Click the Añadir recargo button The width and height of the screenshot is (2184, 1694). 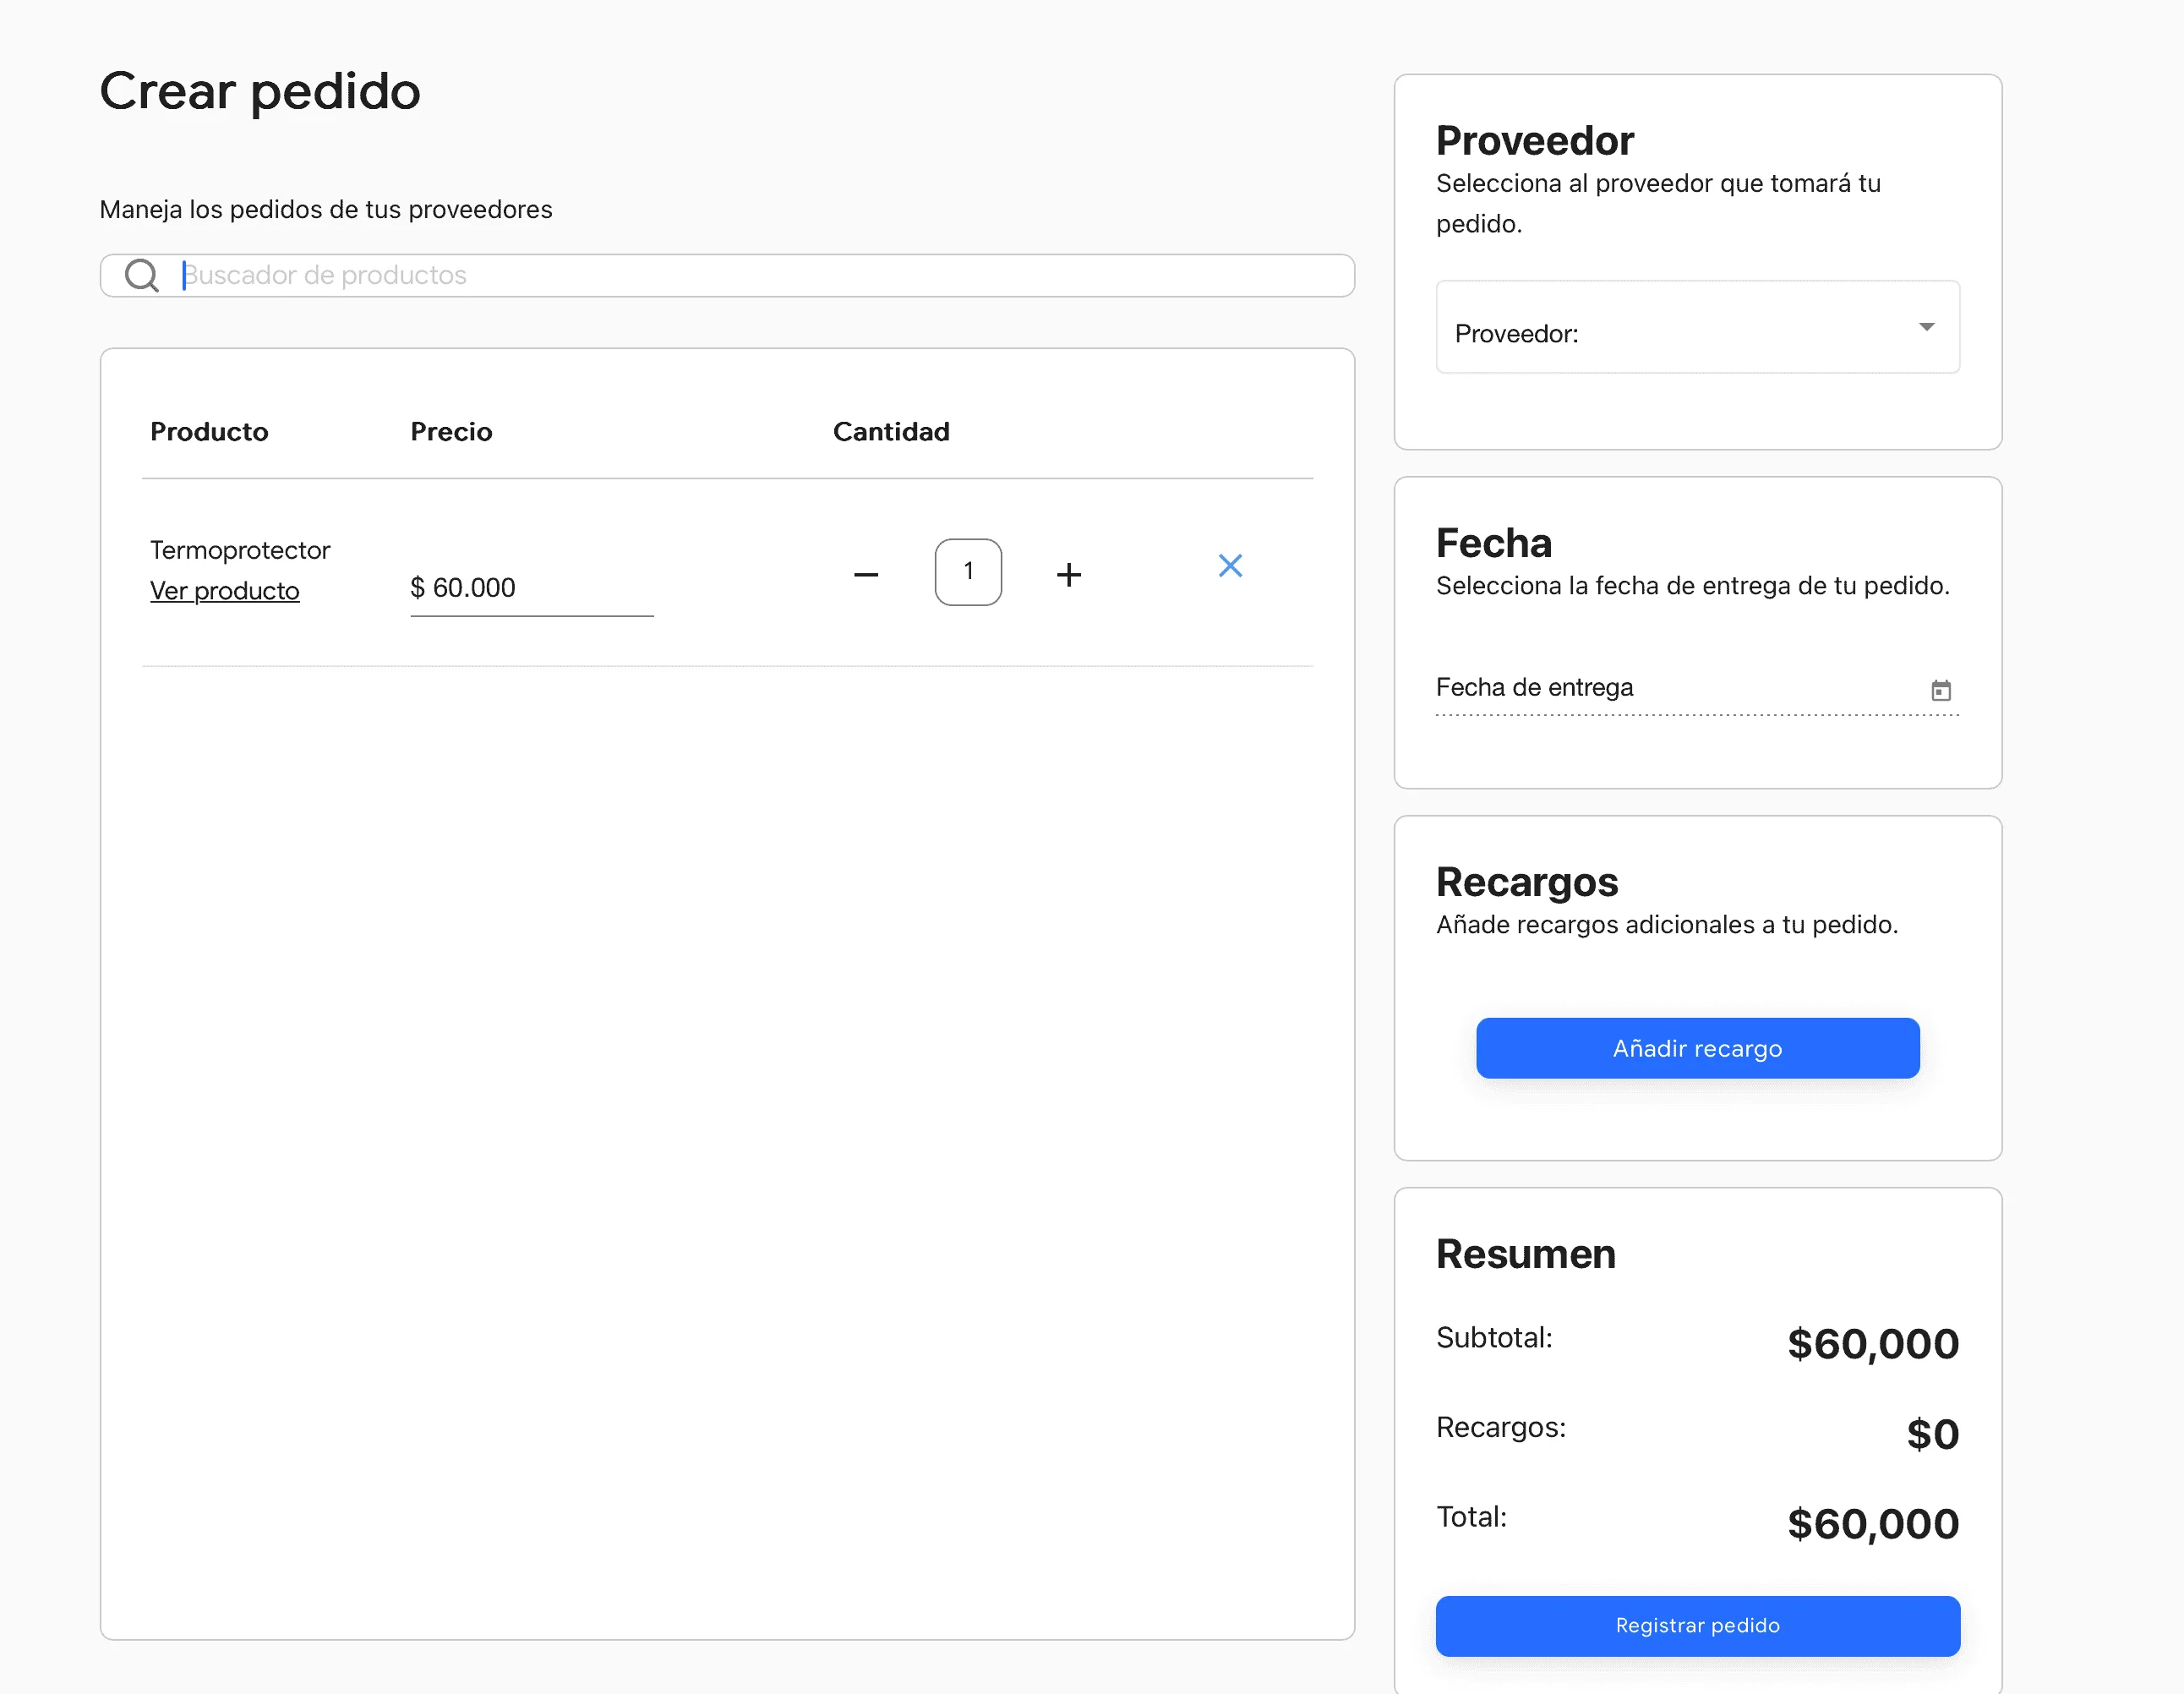click(x=1696, y=1048)
